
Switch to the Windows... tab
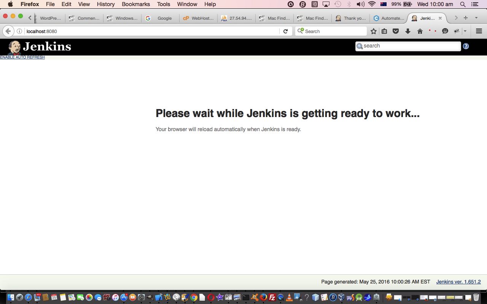[122, 18]
